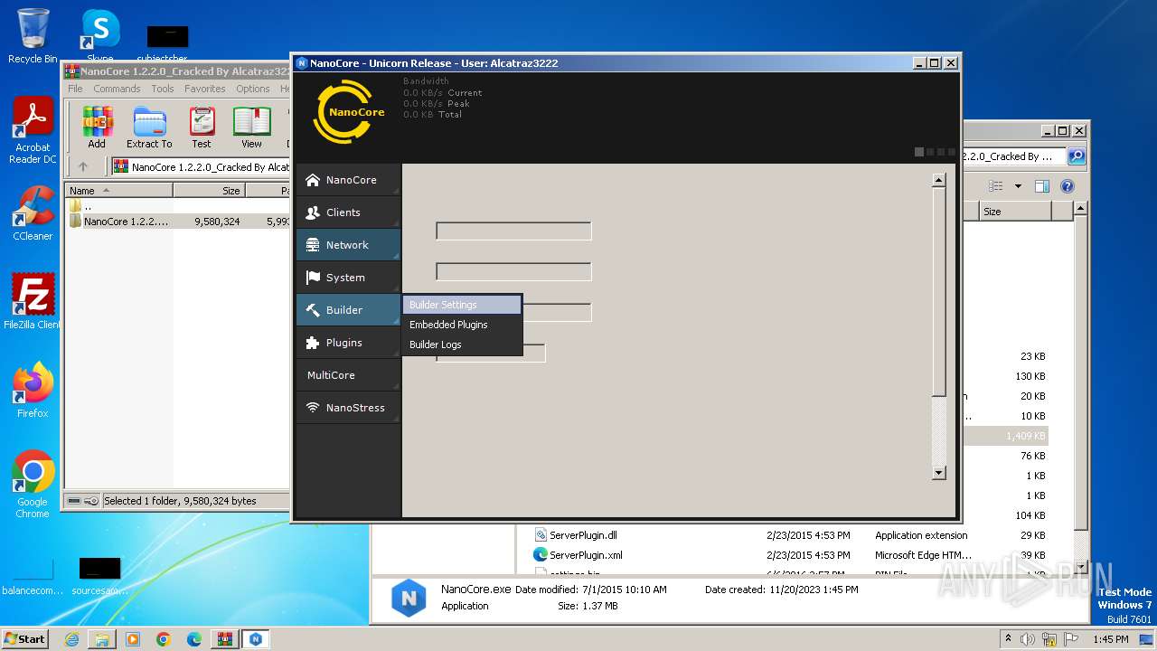Open Acrobat Reader DC desktop icon

[33, 130]
